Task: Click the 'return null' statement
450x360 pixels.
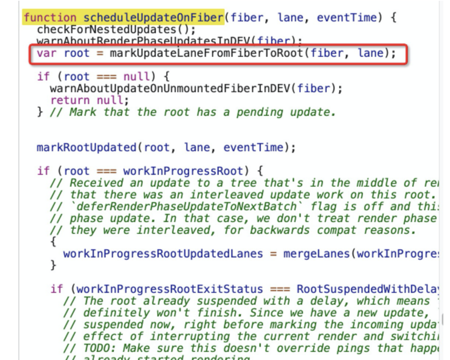Action: 90,100
